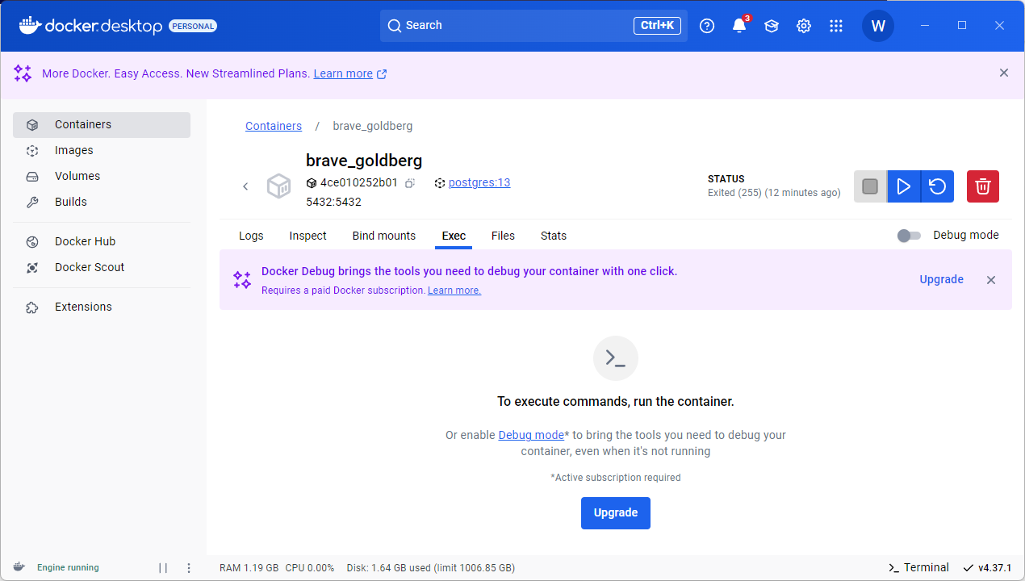
Task: Open Docker Hub in the sidebar
Action: (x=102, y=242)
